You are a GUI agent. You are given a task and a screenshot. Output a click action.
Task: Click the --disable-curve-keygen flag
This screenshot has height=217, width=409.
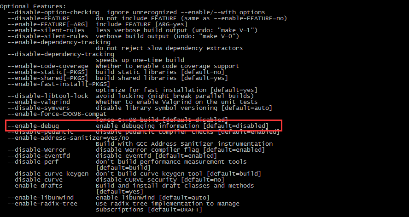48,173
